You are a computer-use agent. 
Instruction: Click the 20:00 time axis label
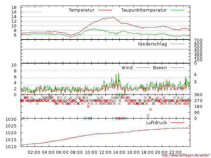161,152
